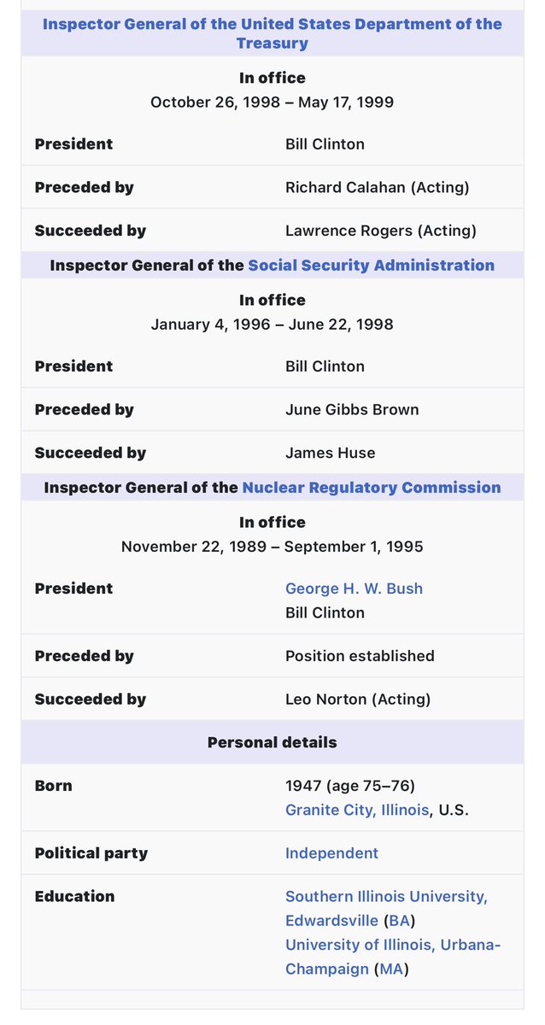The height and width of the screenshot is (1025, 545).
Task: Follow the Nuclear Regulatory Commission link
Action: (371, 488)
